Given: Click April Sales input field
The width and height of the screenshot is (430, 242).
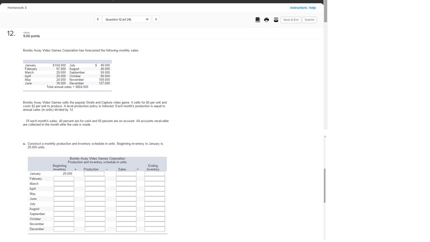Looking at the screenshot, I should [126, 189].
